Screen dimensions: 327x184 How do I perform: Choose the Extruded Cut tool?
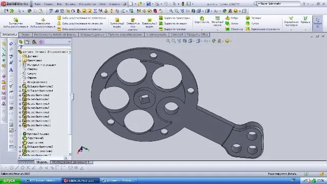tap(117, 20)
